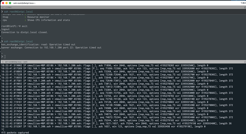
Task: Click 'kex_exchange_identification: read: Operation timed out'
Action: coord(38,45)
